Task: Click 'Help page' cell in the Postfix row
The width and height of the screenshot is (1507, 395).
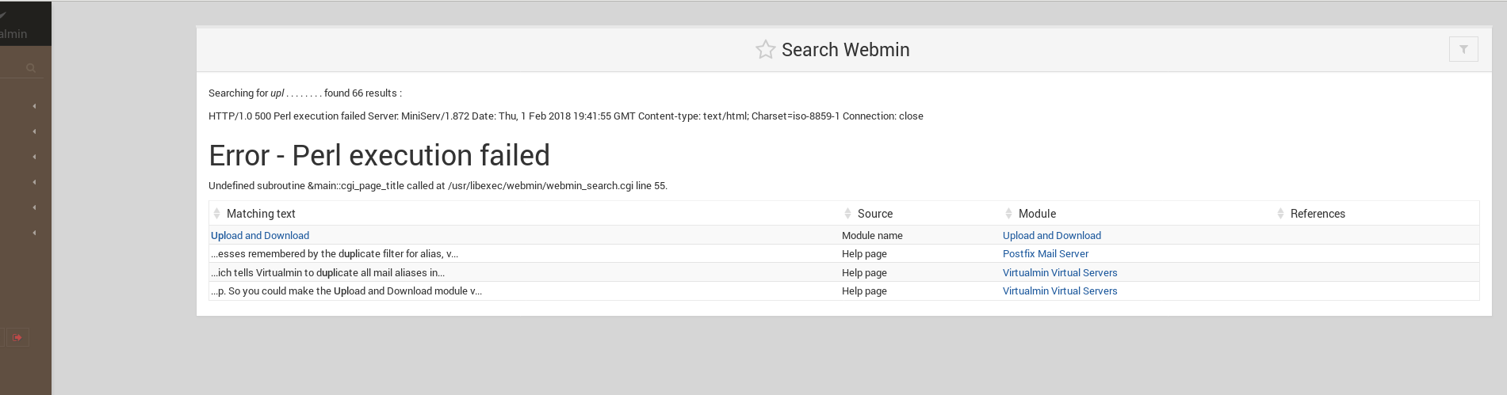Action: click(x=864, y=253)
